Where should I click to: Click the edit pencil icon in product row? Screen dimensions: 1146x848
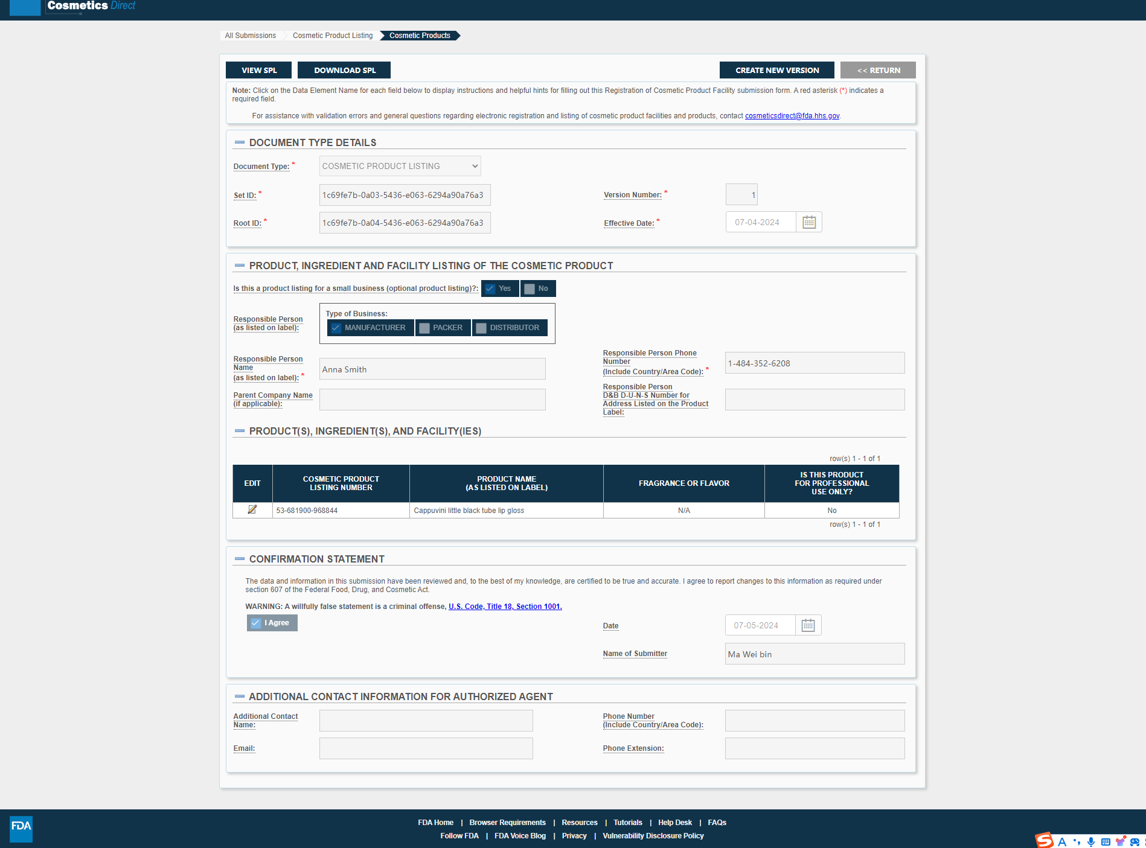click(x=252, y=510)
